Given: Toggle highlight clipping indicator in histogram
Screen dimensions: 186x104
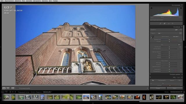Looking at the screenshot, I should 181,8.
